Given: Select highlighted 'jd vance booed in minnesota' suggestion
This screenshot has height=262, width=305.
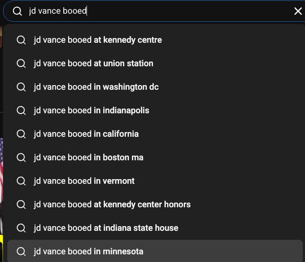Looking at the screenshot, I should tap(88, 252).
